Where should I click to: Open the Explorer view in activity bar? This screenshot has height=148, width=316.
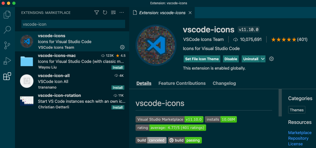[x=7, y=14]
